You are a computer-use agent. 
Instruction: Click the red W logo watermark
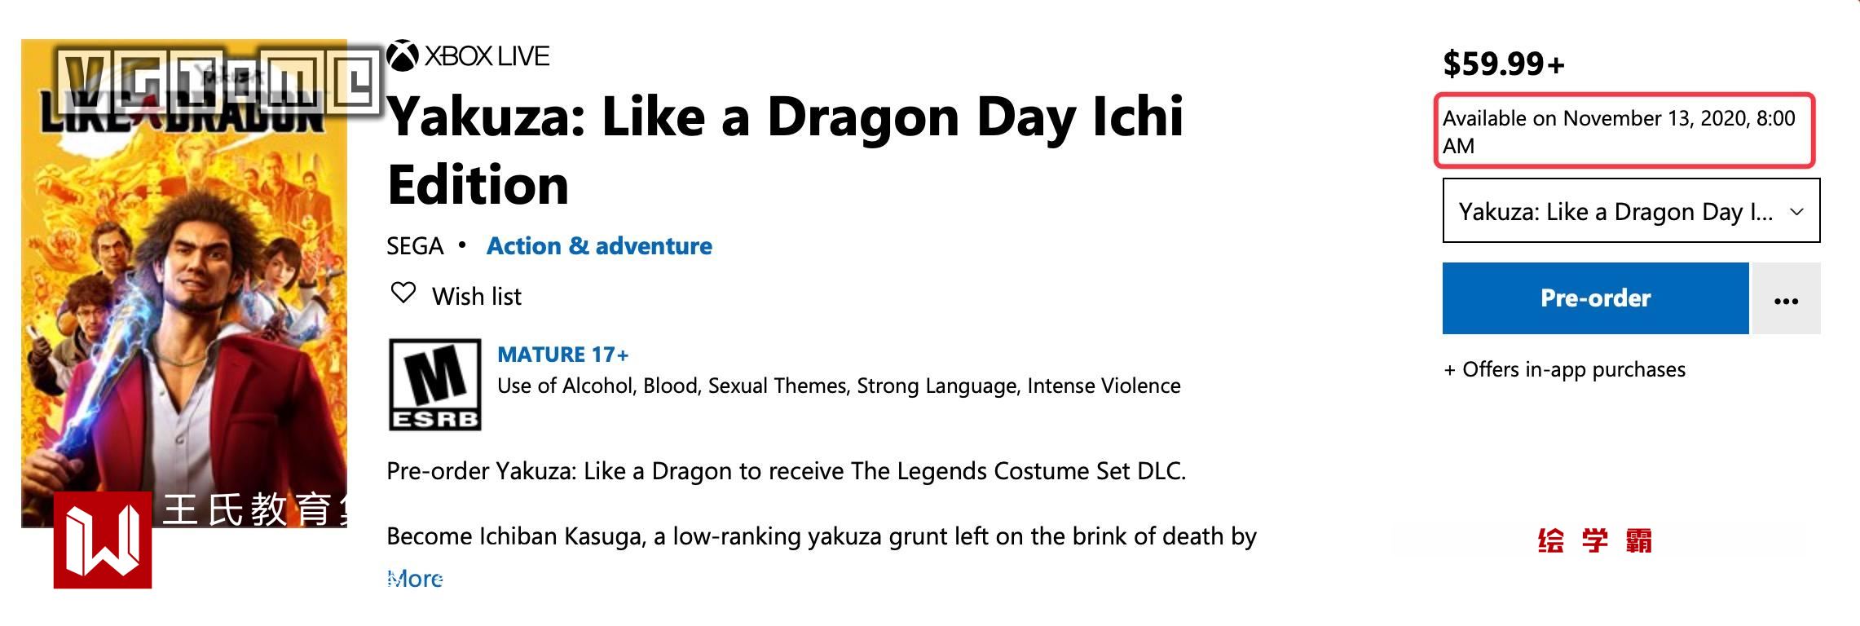(103, 540)
